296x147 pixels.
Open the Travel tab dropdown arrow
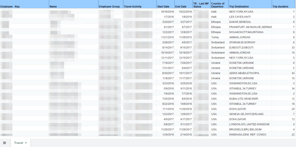[x=26, y=143]
